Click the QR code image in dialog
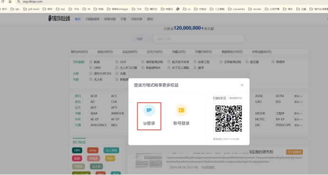 click(229, 119)
